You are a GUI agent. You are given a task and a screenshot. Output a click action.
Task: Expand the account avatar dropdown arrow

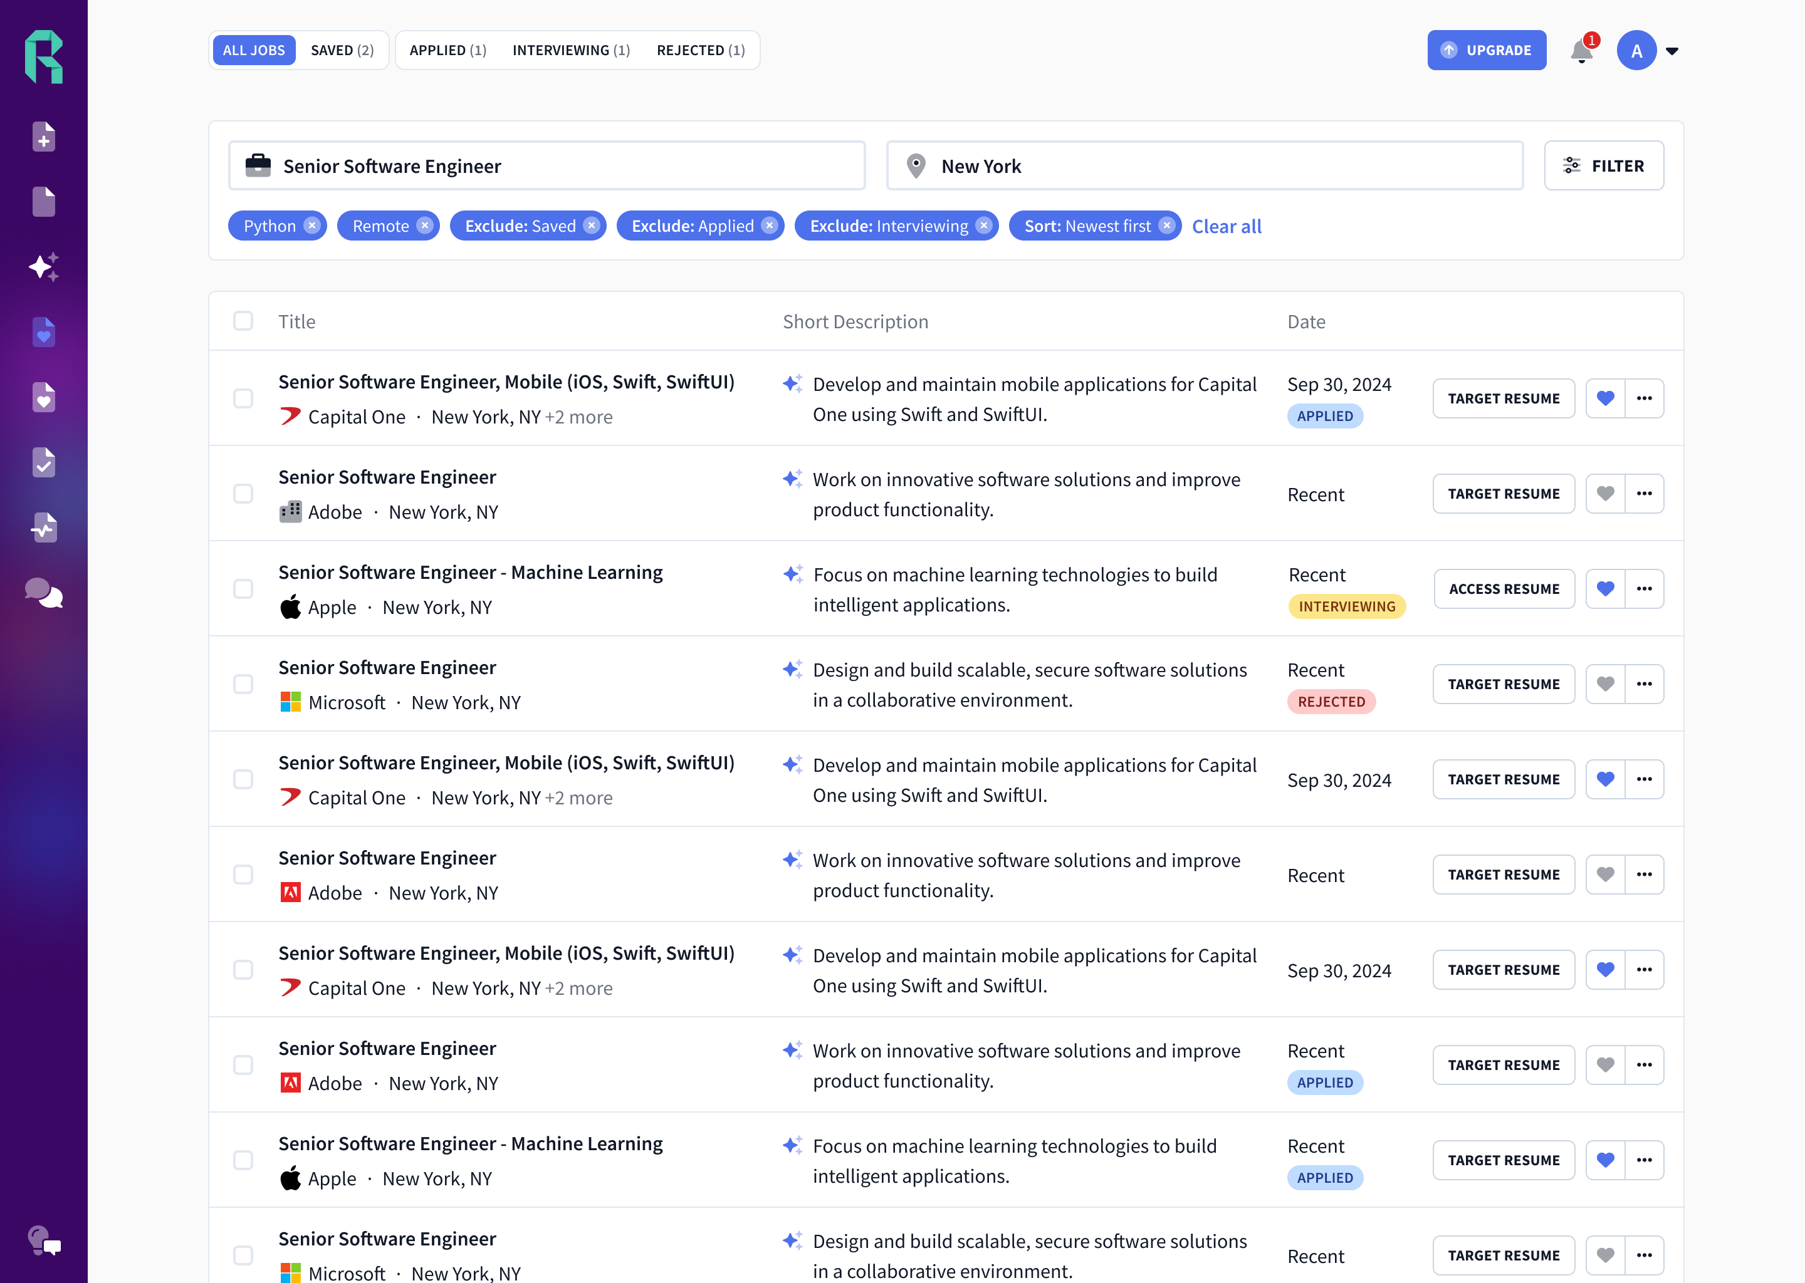(1672, 51)
